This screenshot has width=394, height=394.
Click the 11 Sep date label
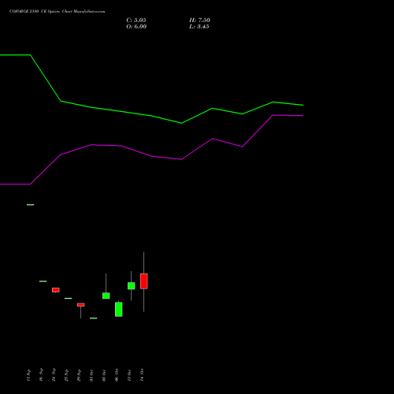pyautogui.click(x=28, y=375)
